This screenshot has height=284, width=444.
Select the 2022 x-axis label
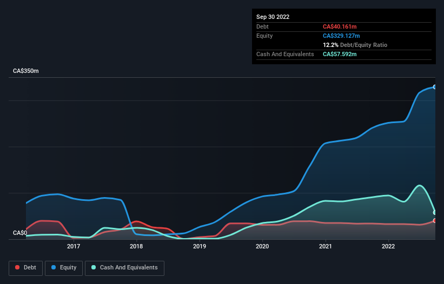388,246
